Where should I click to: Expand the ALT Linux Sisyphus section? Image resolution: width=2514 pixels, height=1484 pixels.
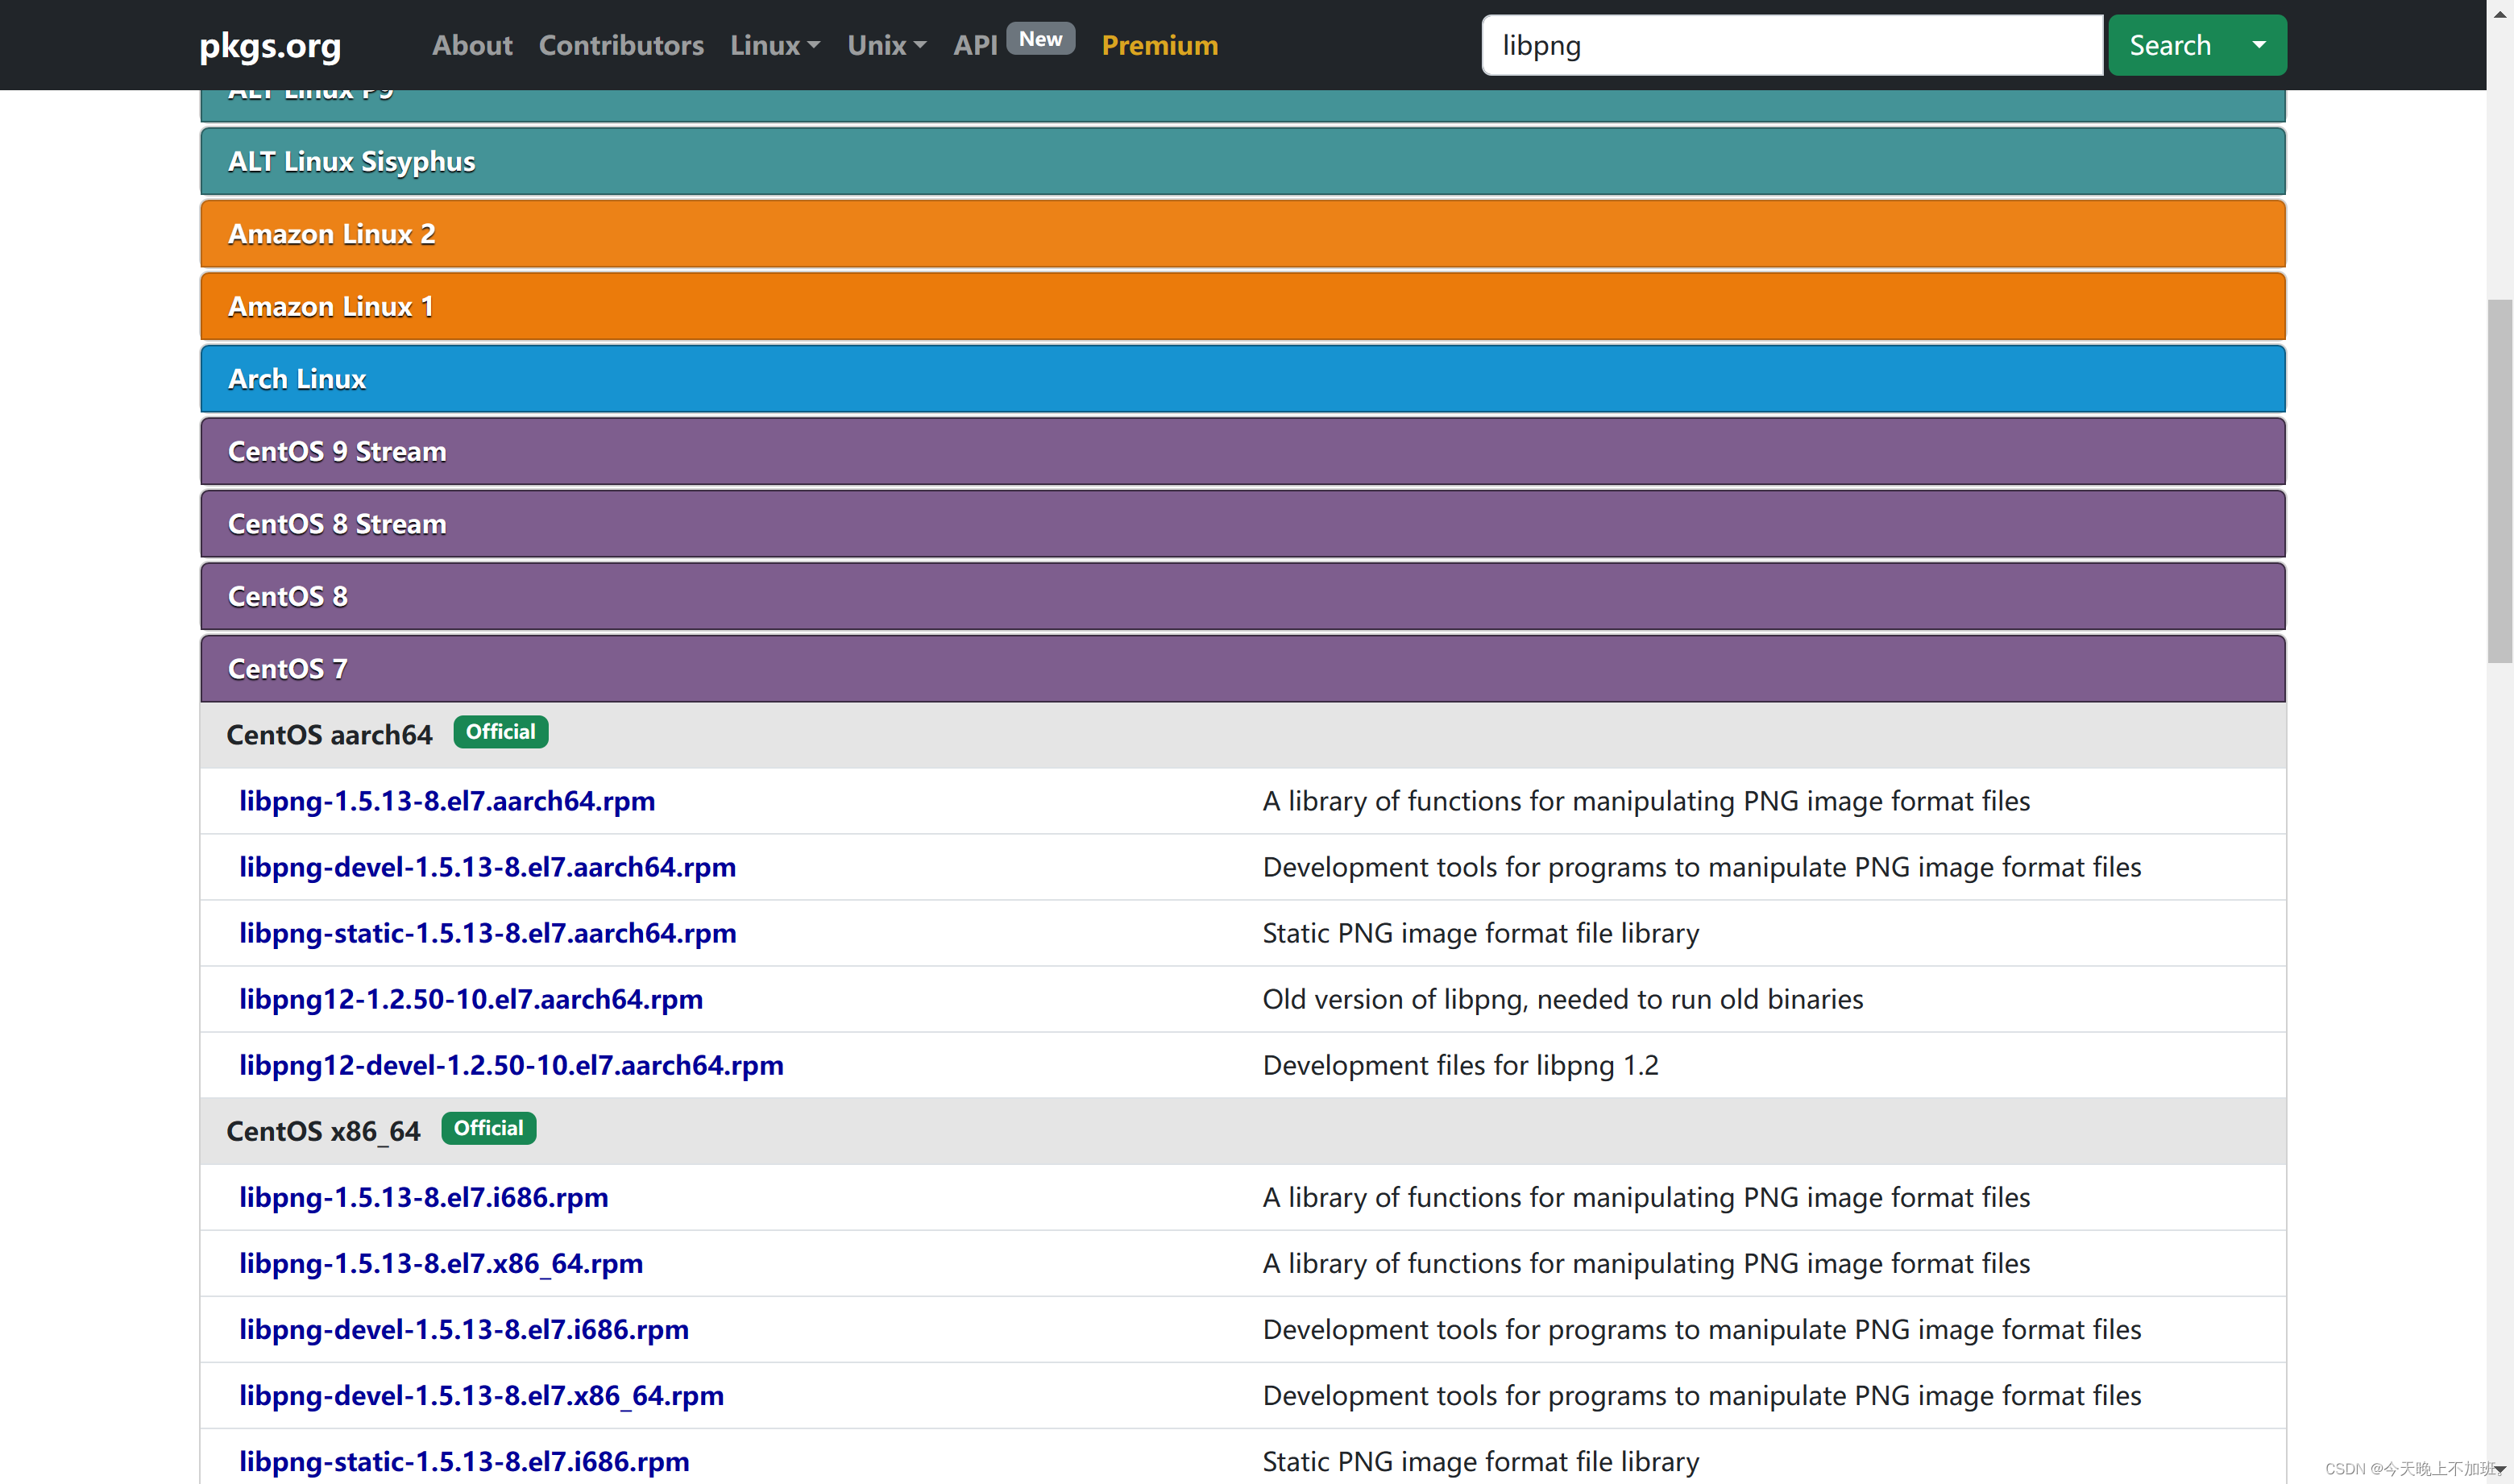1243,161
